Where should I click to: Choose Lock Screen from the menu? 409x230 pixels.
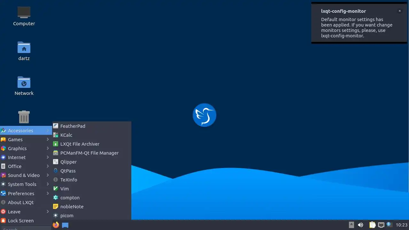click(x=26, y=220)
